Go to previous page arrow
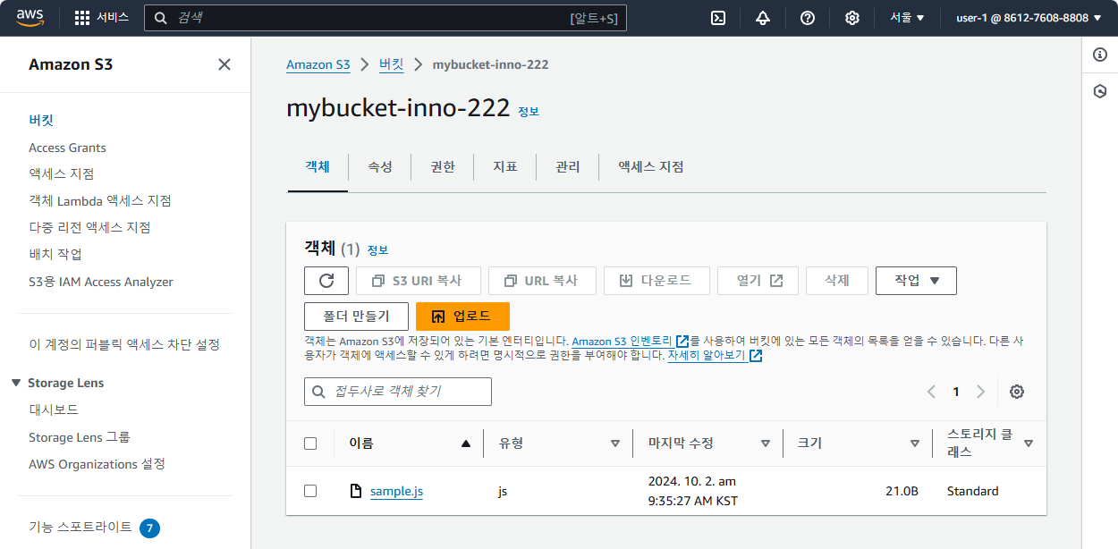Viewport: 1118px width, 549px height. (x=931, y=392)
